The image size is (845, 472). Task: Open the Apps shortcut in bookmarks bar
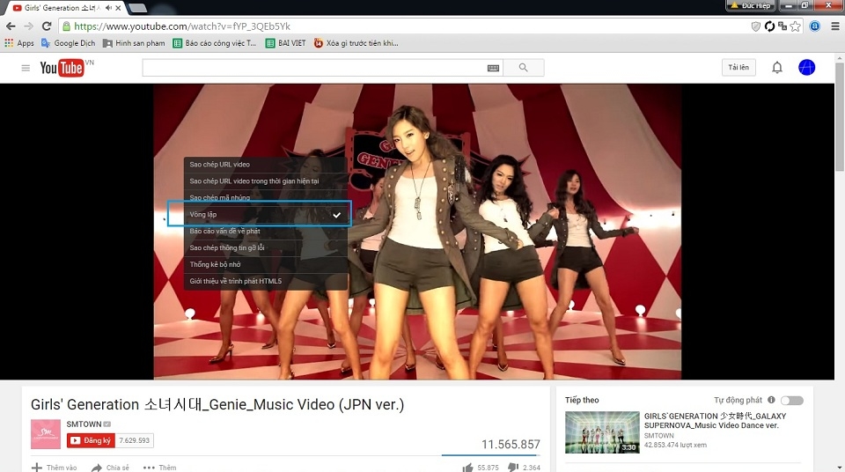click(x=19, y=43)
